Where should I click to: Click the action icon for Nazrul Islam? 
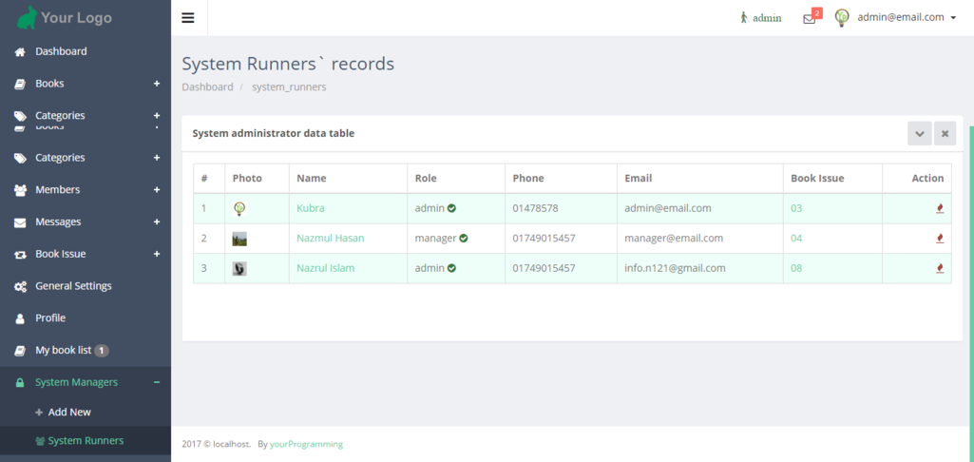[940, 268]
